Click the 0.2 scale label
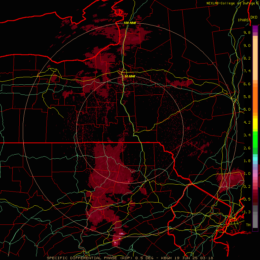This screenshot has width=260, height=260. pos(247,187)
